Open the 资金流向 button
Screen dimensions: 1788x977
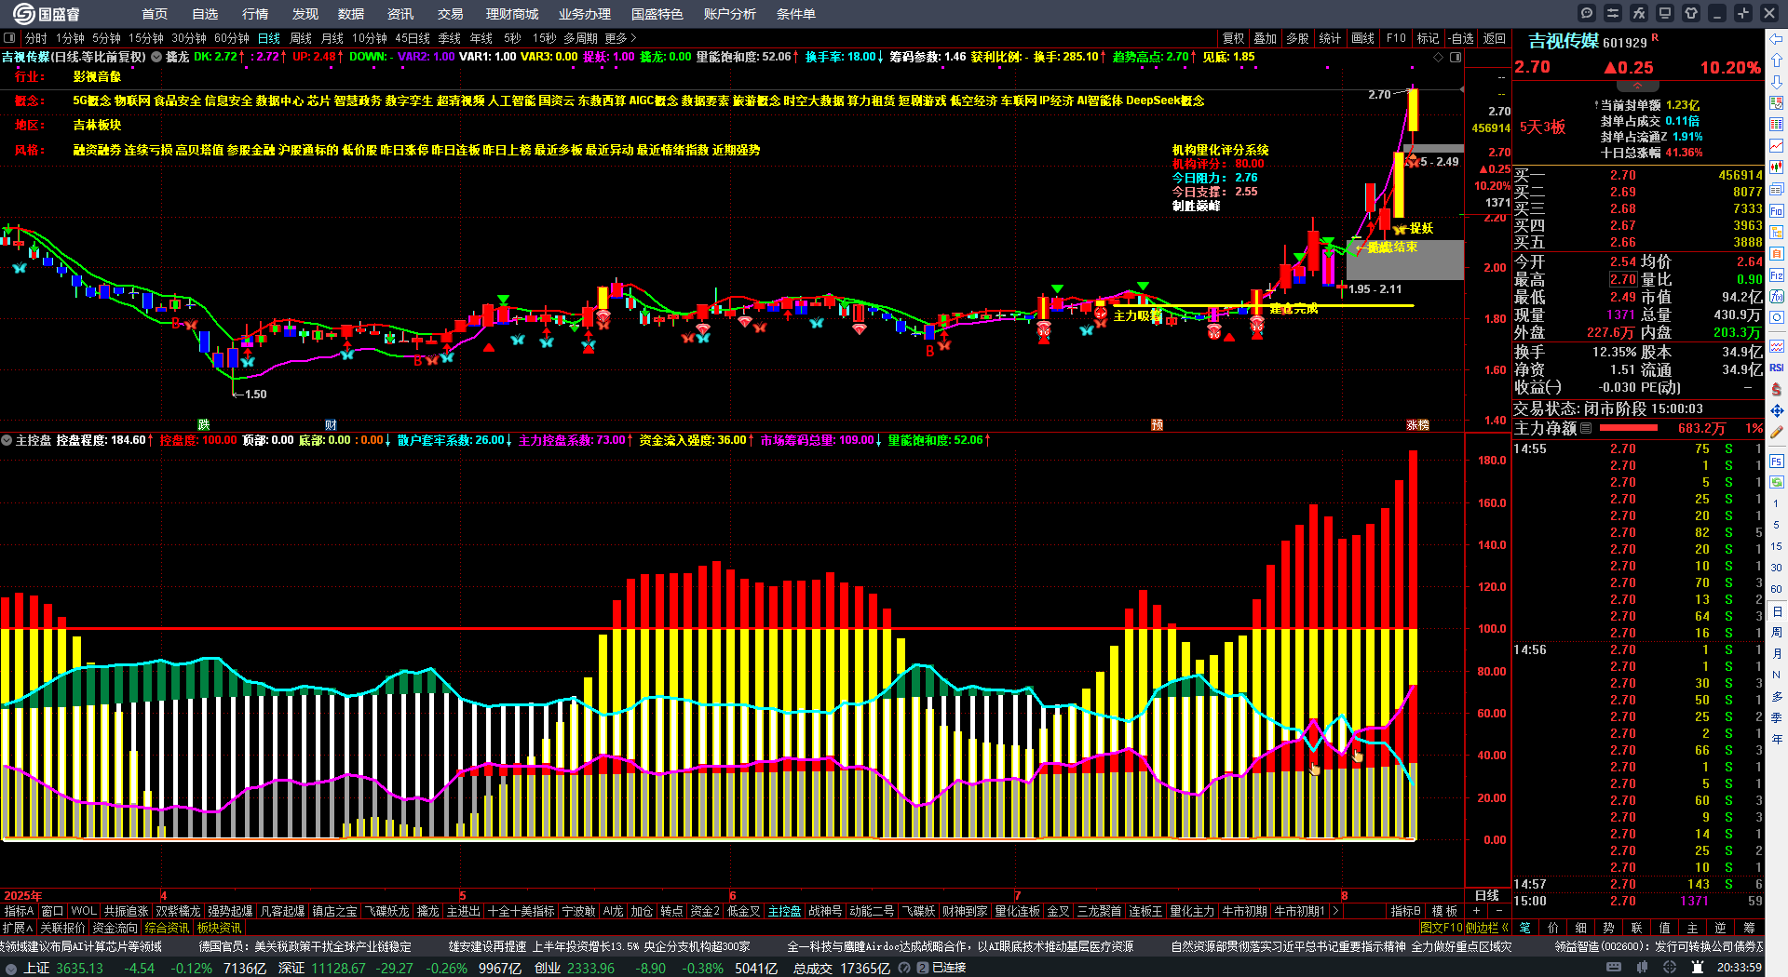(115, 928)
